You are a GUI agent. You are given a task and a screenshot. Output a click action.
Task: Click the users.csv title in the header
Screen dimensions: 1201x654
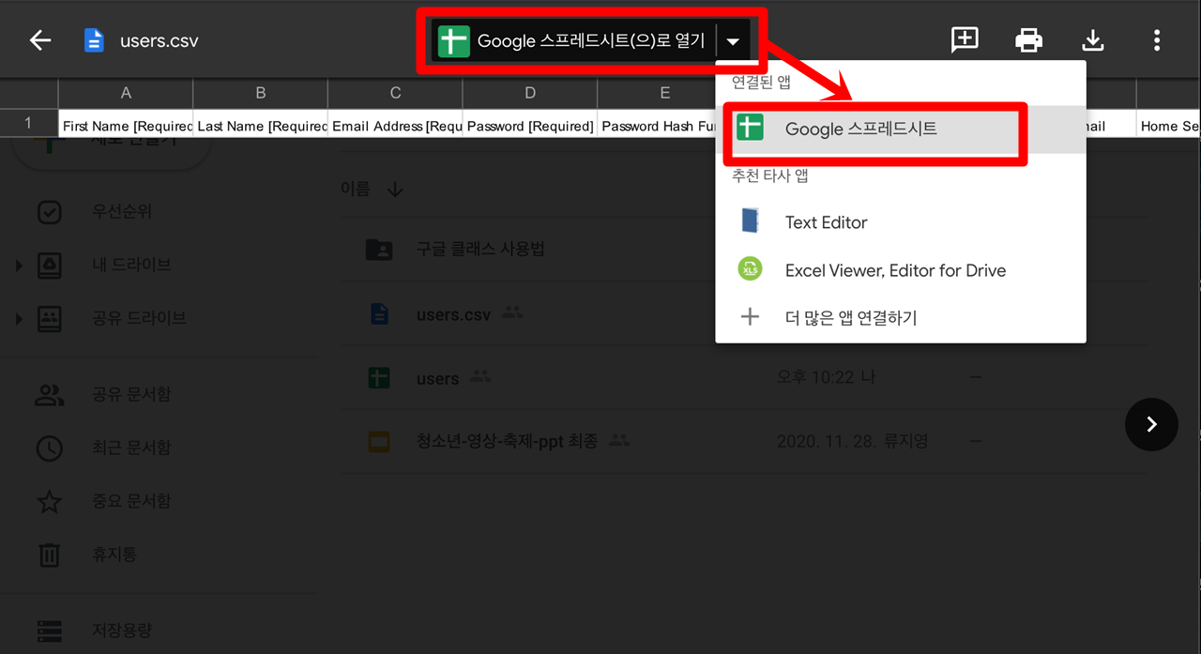click(x=159, y=41)
